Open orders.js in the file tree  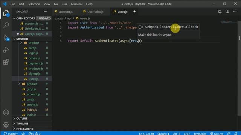point(34,58)
